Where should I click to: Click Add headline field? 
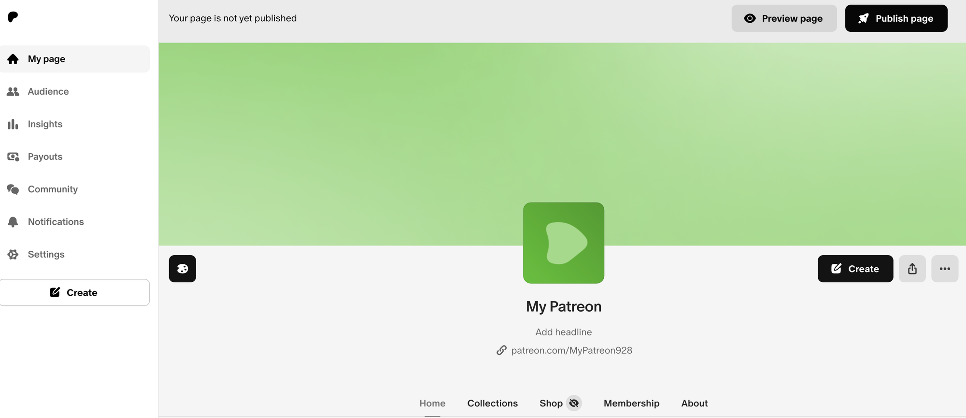tap(564, 332)
